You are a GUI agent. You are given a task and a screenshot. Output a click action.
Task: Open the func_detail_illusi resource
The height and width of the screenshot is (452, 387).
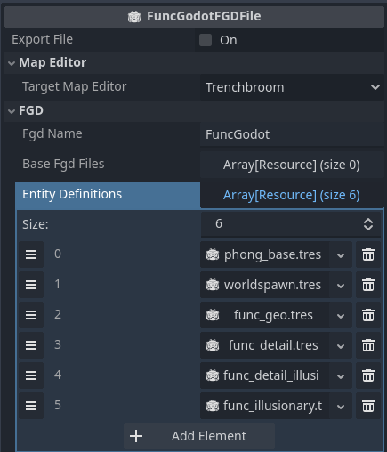point(264,375)
